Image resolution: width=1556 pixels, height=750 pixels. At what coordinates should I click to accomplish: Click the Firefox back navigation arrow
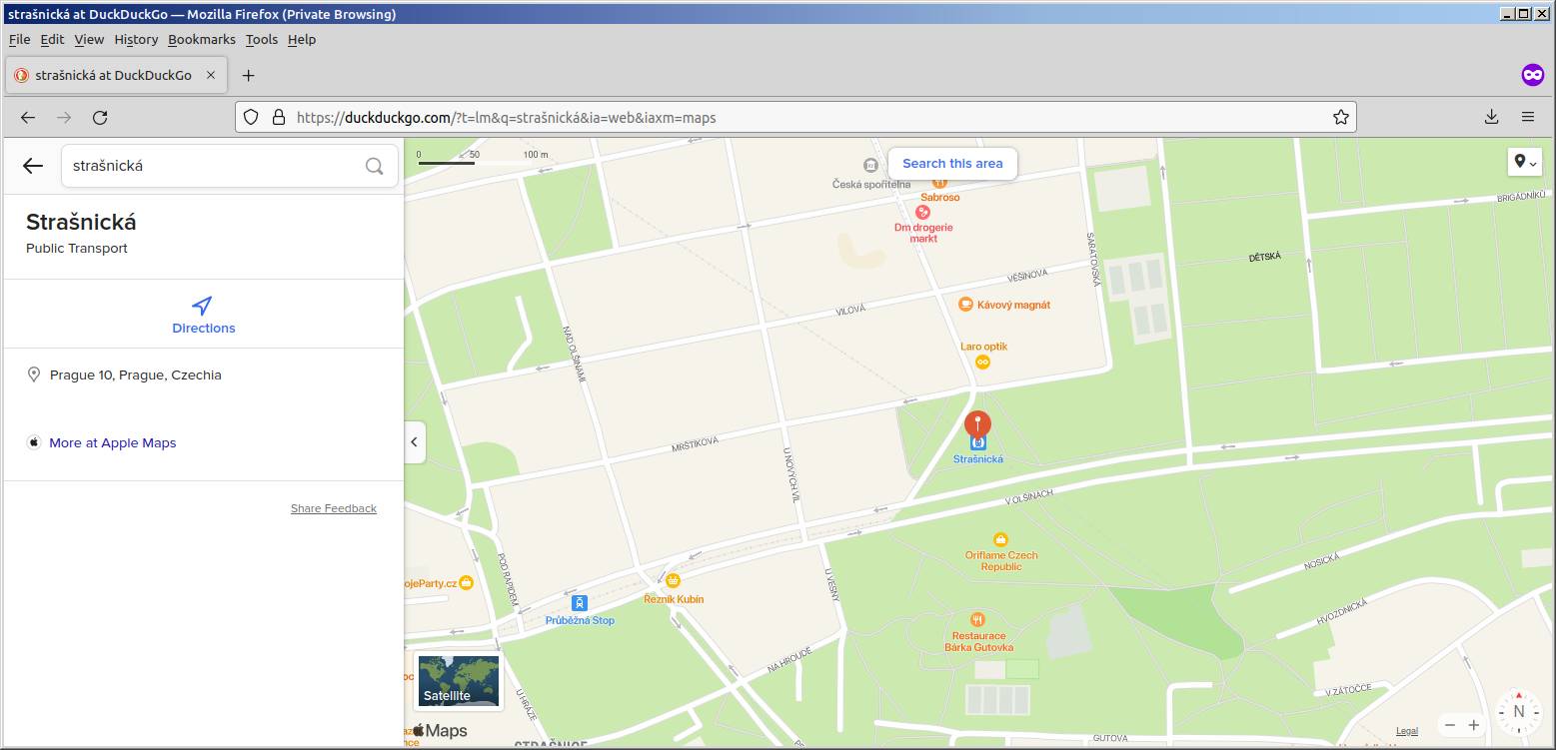tap(28, 118)
